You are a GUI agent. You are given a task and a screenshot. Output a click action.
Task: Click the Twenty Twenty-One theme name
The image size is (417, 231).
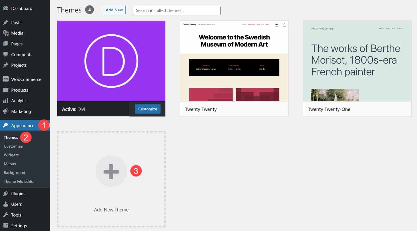tap(329, 109)
